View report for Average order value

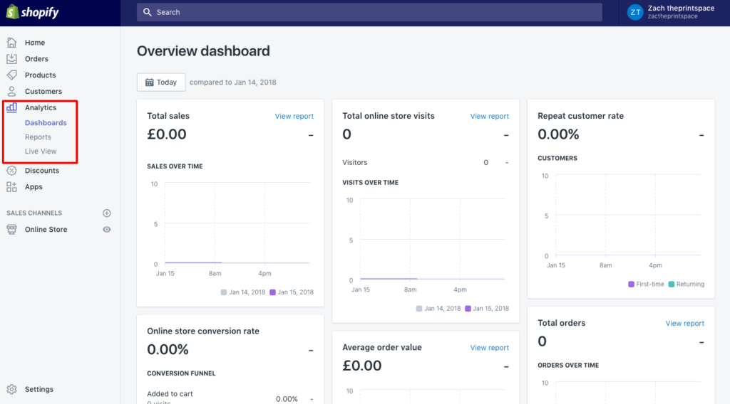click(x=489, y=347)
